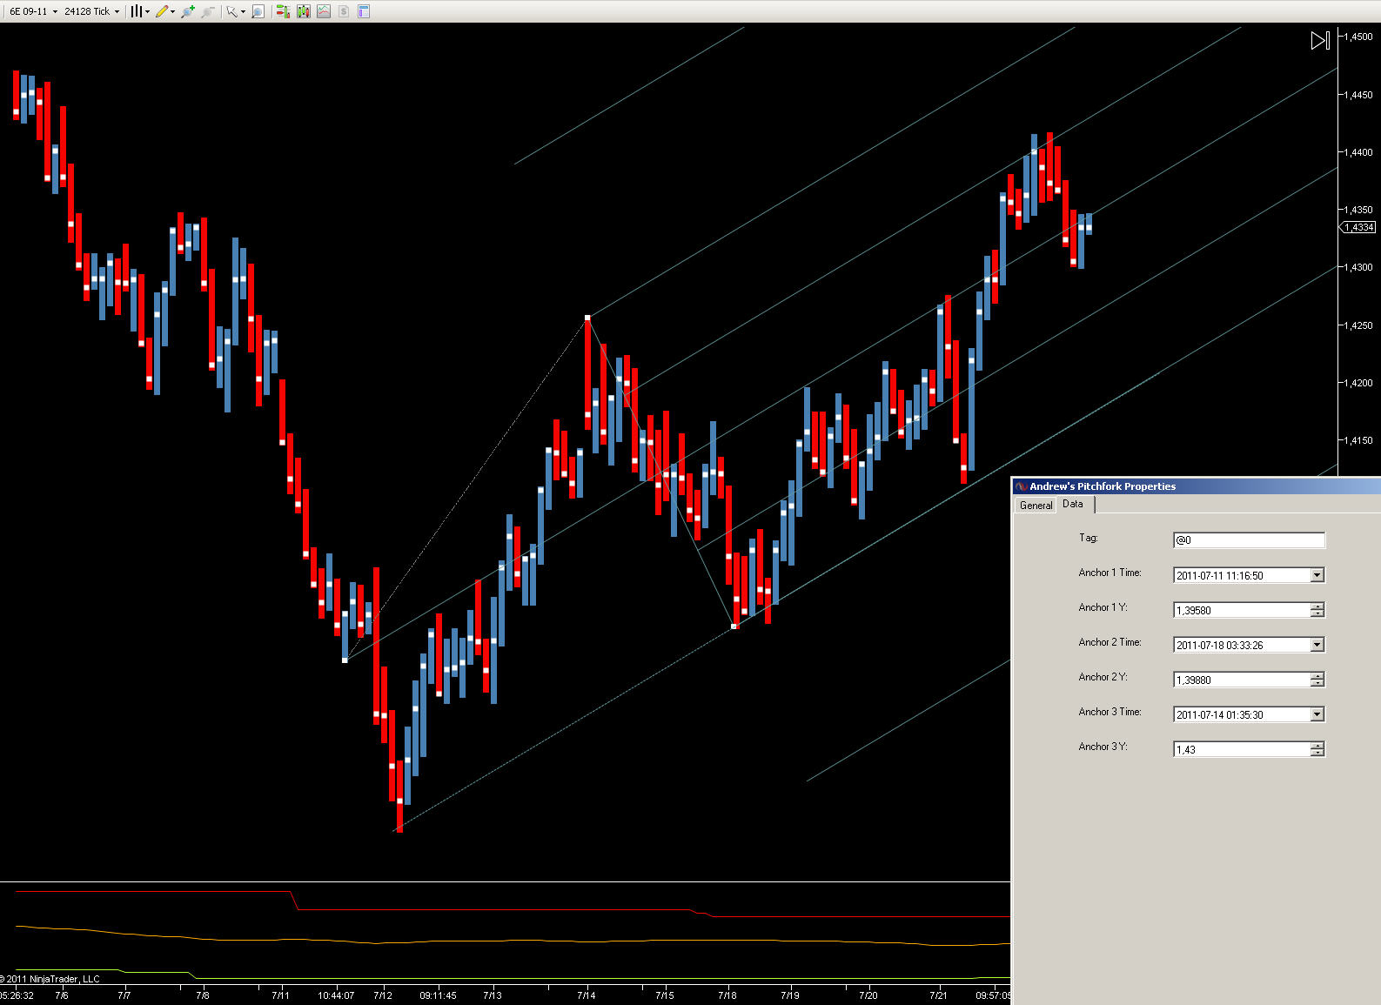Viewport: 1381px width, 1005px height.
Task: Open the strategies line chart icon
Action: 324,11
